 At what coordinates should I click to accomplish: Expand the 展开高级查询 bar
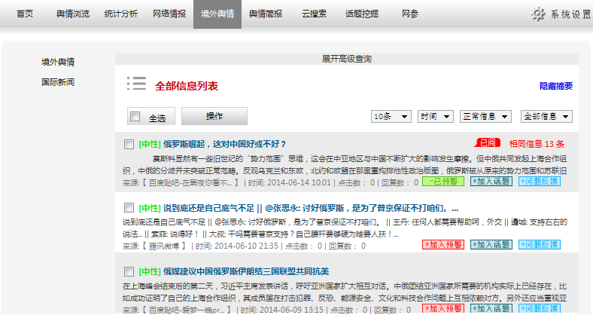346,58
